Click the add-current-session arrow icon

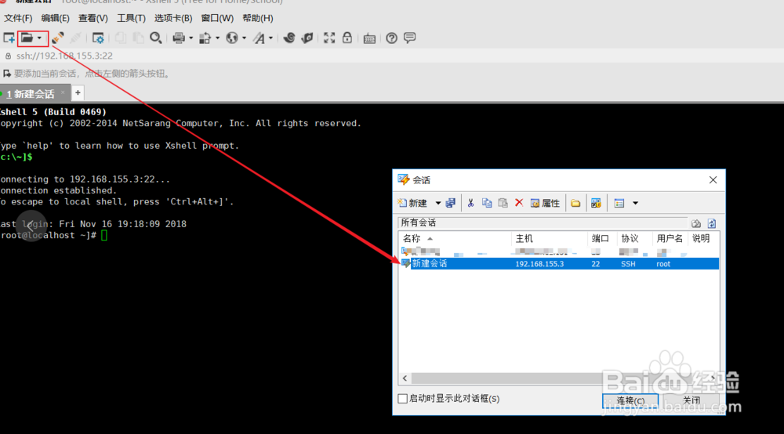tap(7, 74)
